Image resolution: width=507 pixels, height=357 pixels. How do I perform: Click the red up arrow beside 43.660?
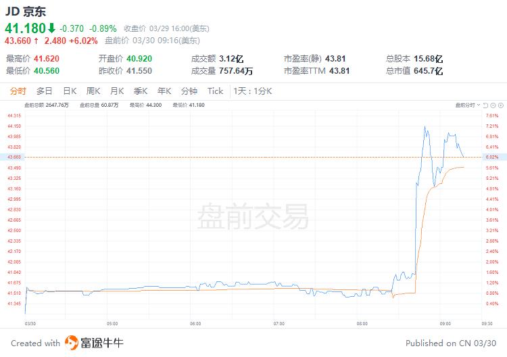pos(36,41)
